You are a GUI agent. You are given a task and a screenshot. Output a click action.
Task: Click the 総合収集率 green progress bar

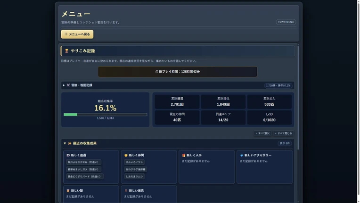[106, 115]
